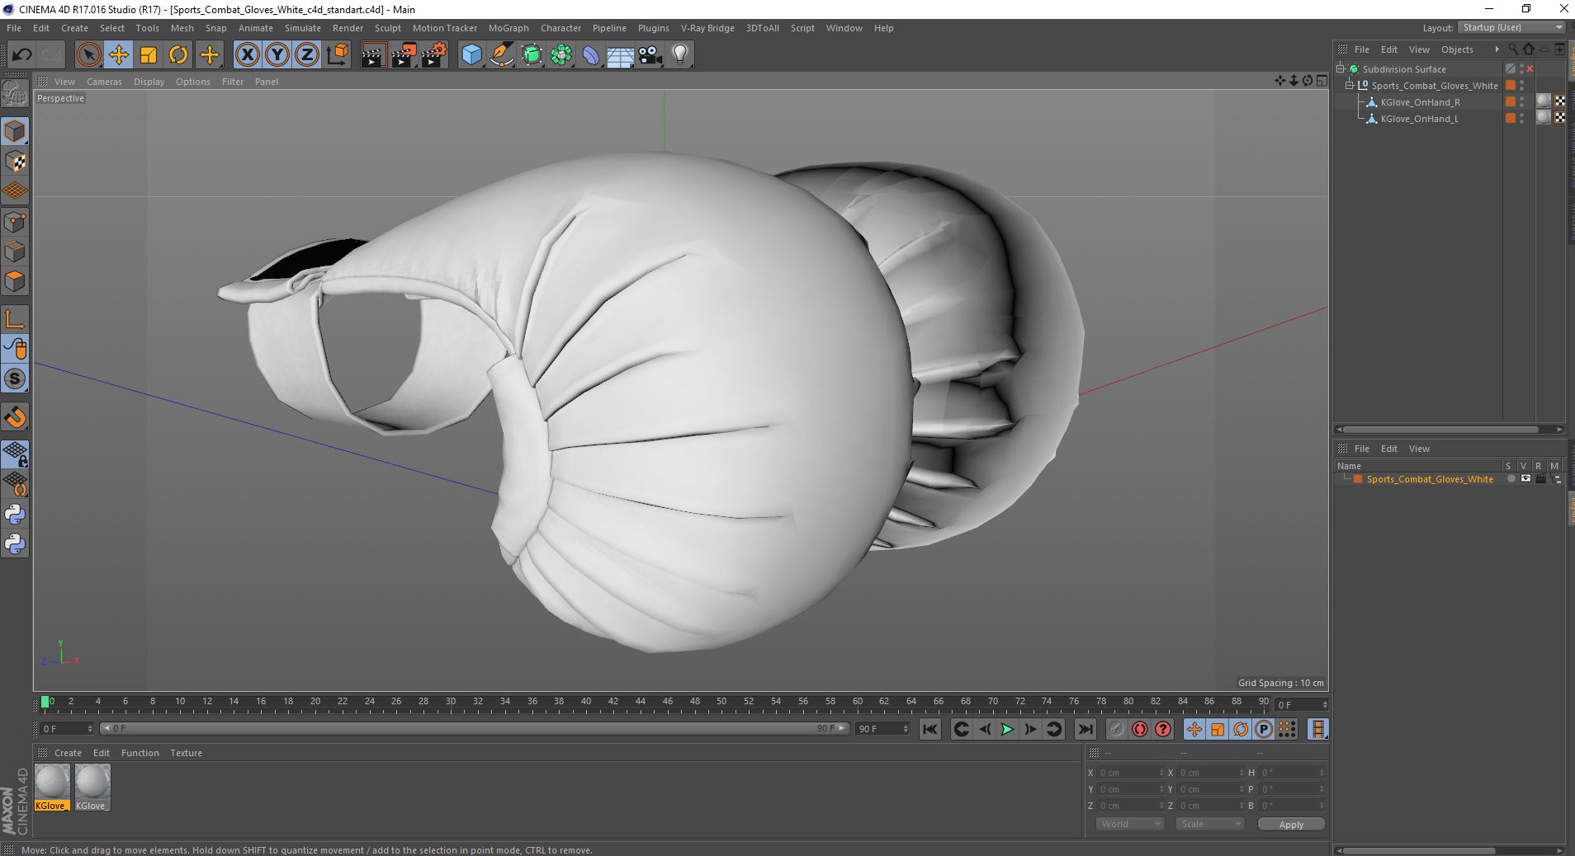The width and height of the screenshot is (1575, 856).
Task: Add a Cube primitive object
Action: (471, 55)
